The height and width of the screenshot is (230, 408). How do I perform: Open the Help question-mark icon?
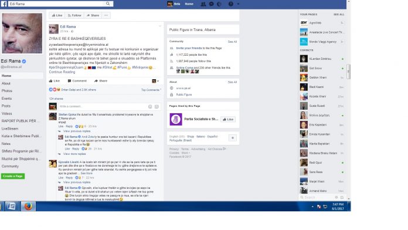231,4
